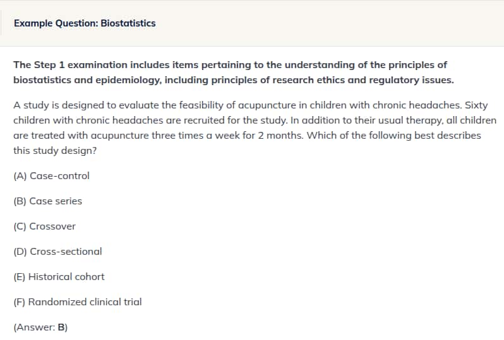Select option (F) Randomized clinical trial

[x=78, y=302]
